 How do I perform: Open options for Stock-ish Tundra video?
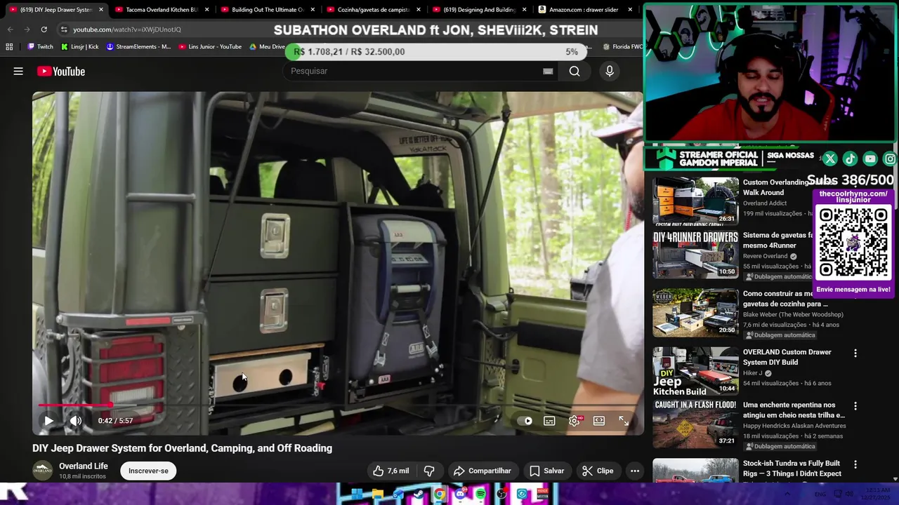pos(855,464)
